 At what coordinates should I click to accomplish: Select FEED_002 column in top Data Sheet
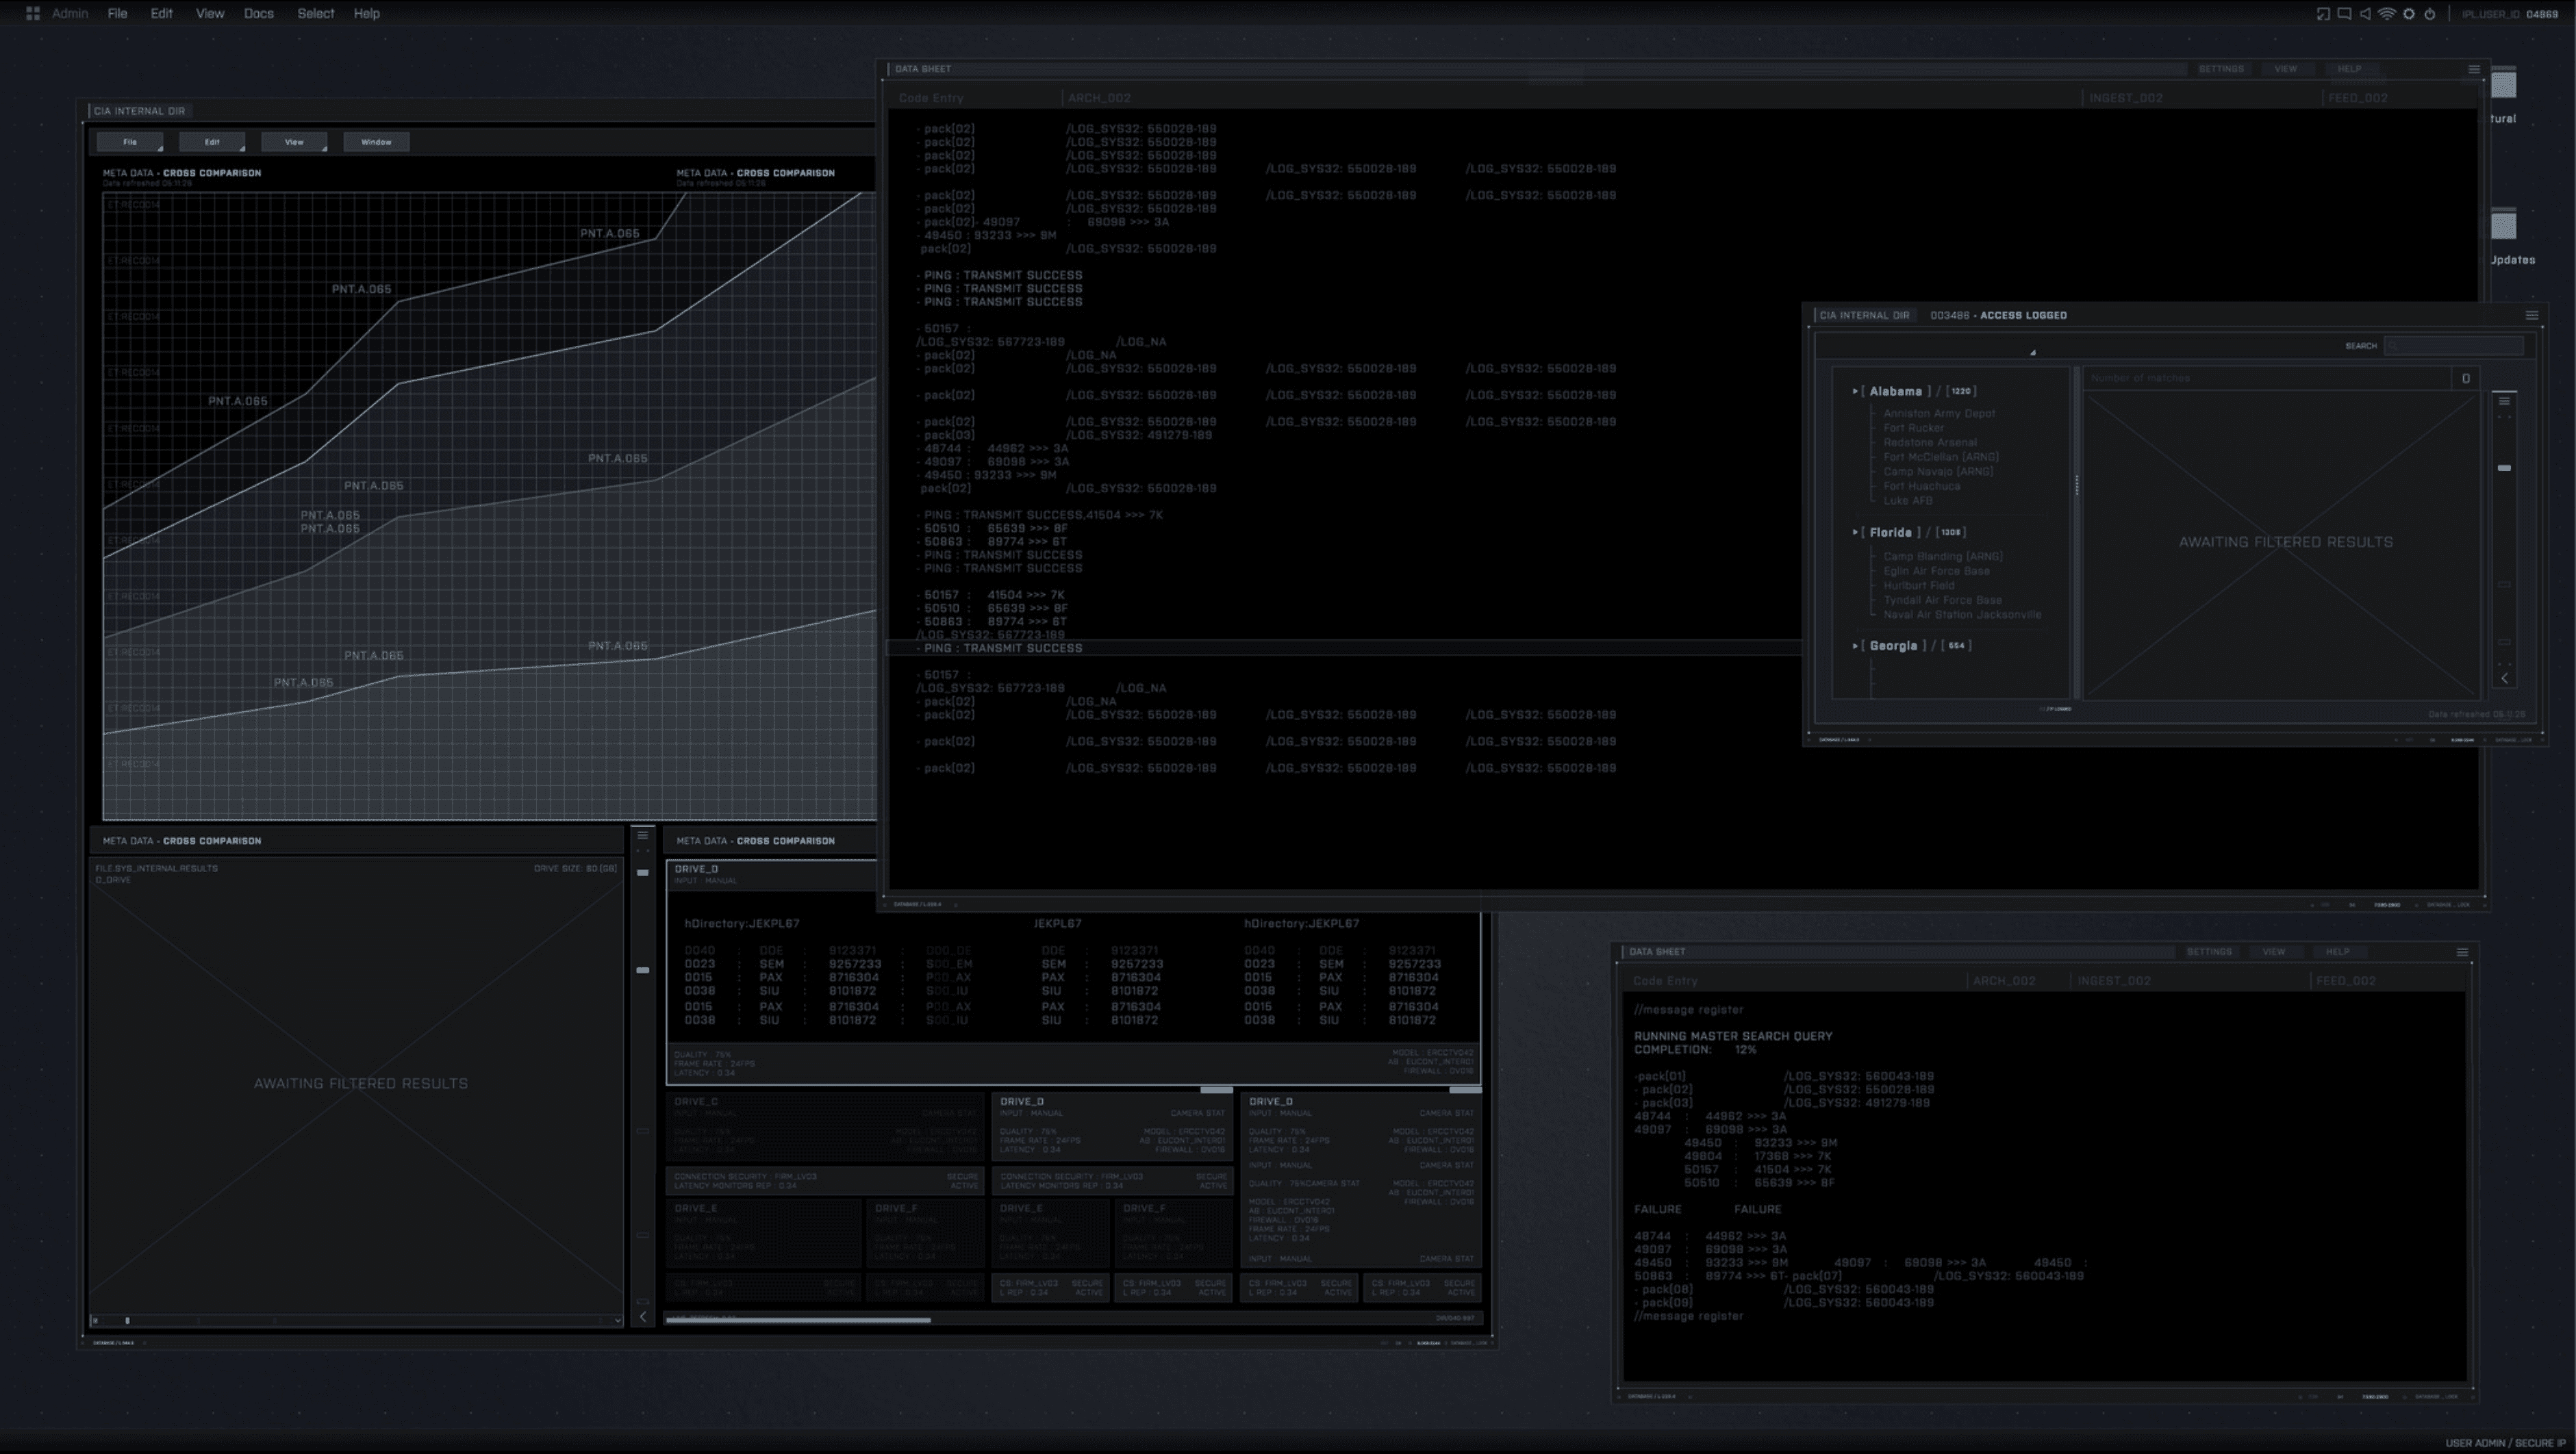tap(2357, 98)
